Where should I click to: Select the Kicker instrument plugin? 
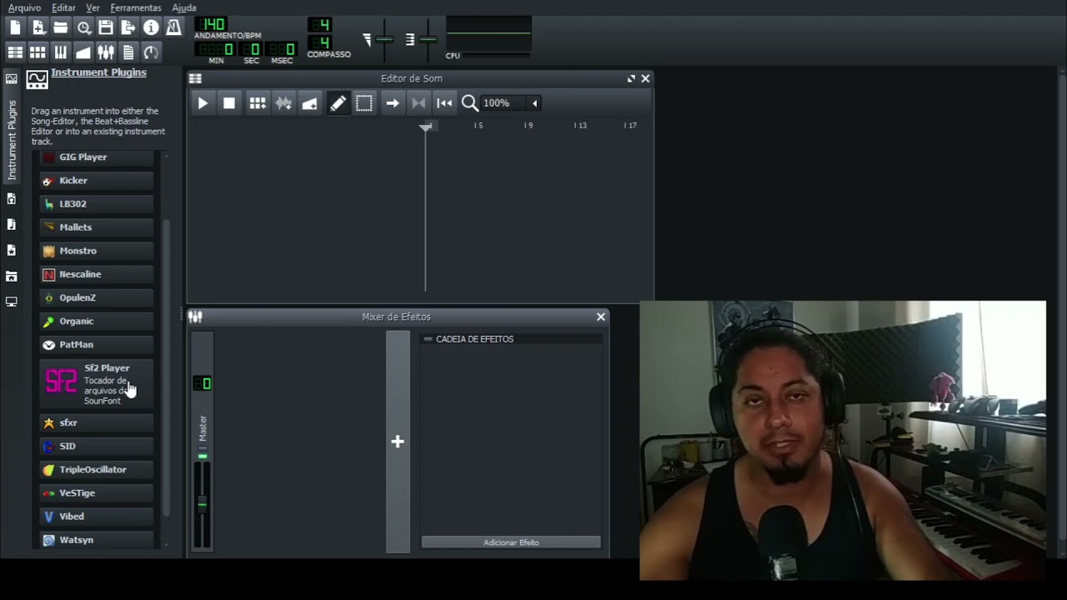97,180
